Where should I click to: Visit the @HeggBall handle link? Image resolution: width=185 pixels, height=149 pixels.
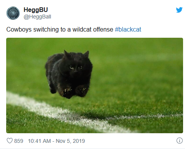(37, 17)
